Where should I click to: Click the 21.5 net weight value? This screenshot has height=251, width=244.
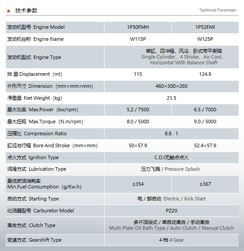coord(171,98)
